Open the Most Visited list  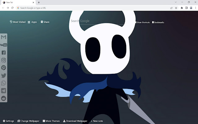coord(18,22)
